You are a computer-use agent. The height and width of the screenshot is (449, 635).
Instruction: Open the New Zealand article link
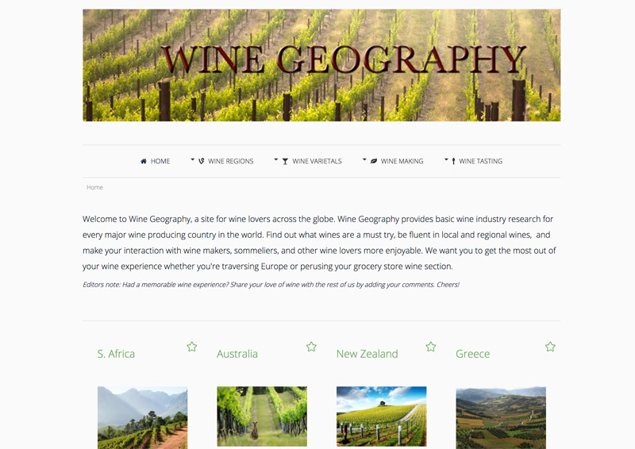click(368, 354)
